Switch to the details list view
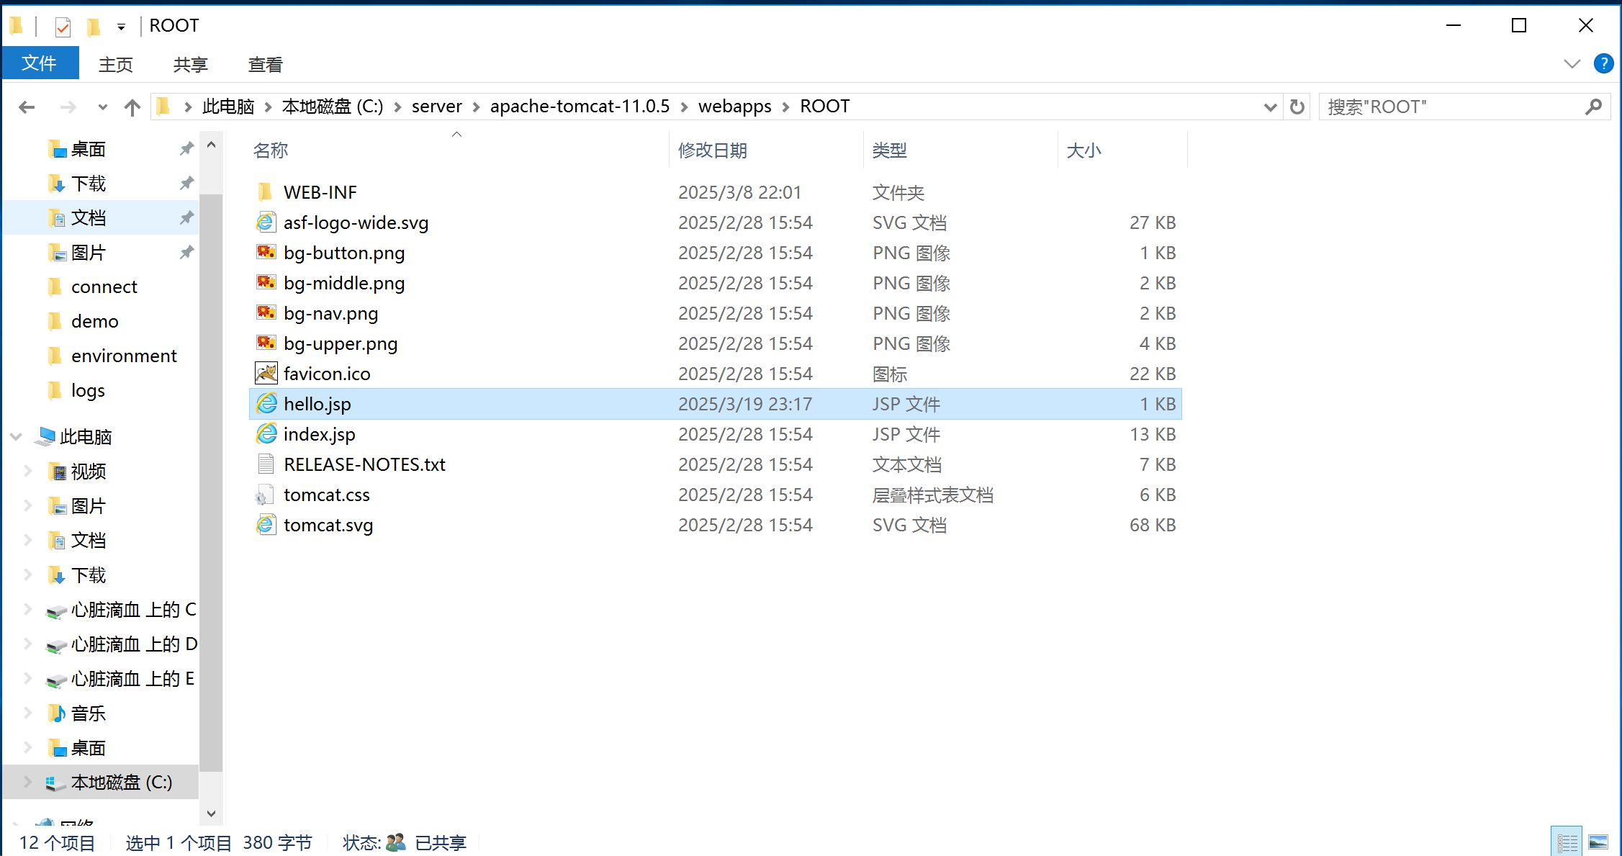1622x856 pixels. pyautogui.click(x=1567, y=842)
